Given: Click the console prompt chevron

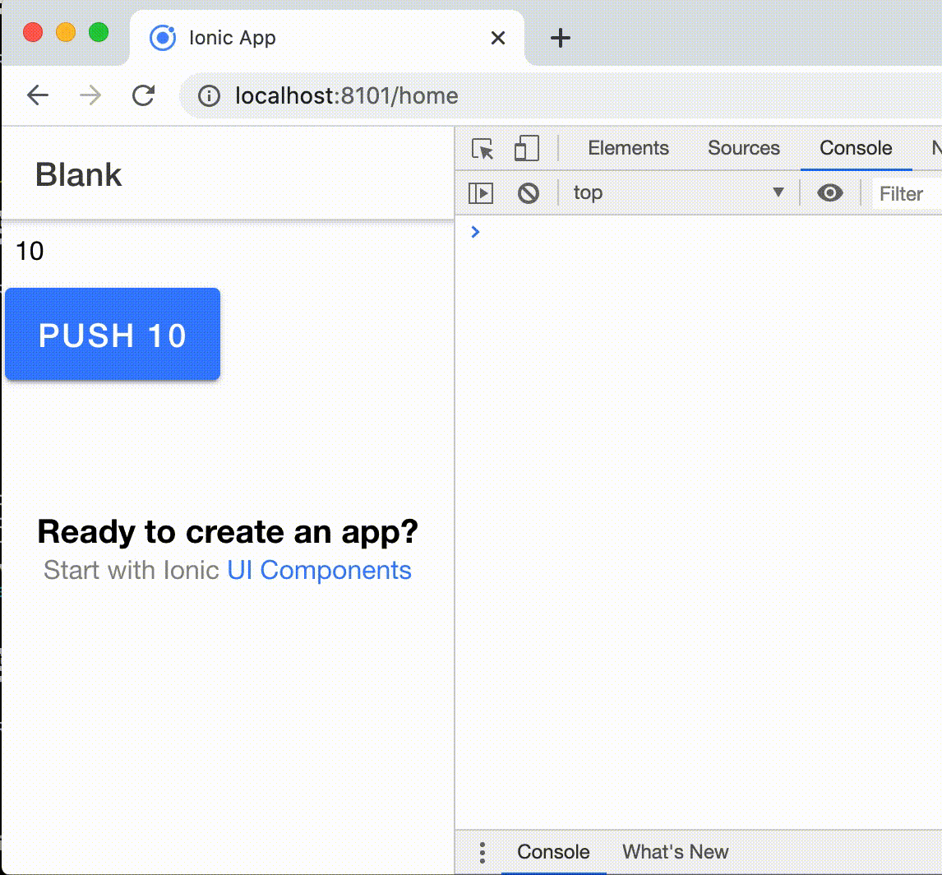Looking at the screenshot, I should click(x=475, y=232).
